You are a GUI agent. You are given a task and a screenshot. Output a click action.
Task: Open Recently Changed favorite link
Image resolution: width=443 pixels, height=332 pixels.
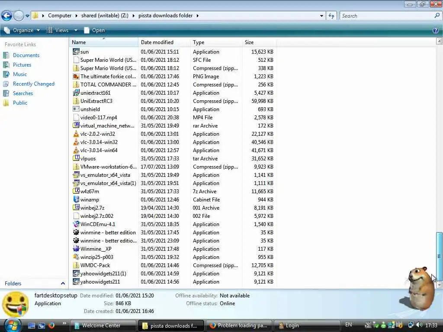point(34,84)
